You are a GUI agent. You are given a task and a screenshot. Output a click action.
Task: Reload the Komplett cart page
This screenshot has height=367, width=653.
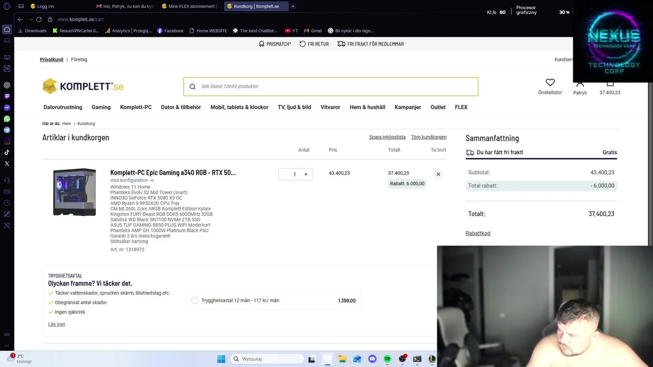pyautogui.click(x=39, y=19)
